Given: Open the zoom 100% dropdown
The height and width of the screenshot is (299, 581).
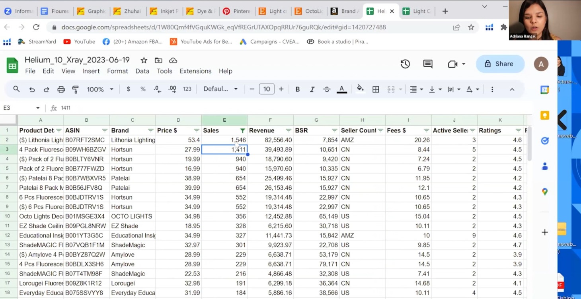Looking at the screenshot, I should click(x=100, y=89).
